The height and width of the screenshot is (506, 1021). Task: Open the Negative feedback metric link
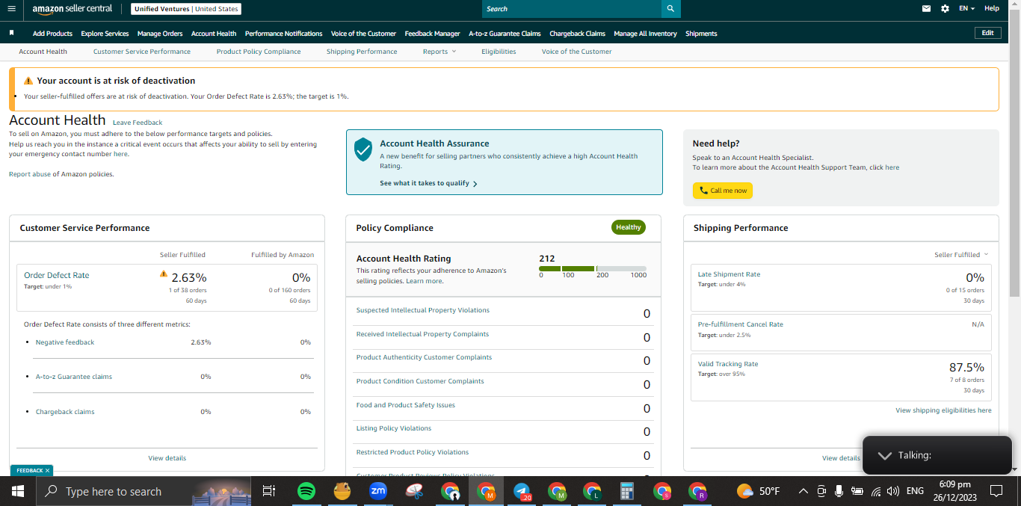coord(65,342)
